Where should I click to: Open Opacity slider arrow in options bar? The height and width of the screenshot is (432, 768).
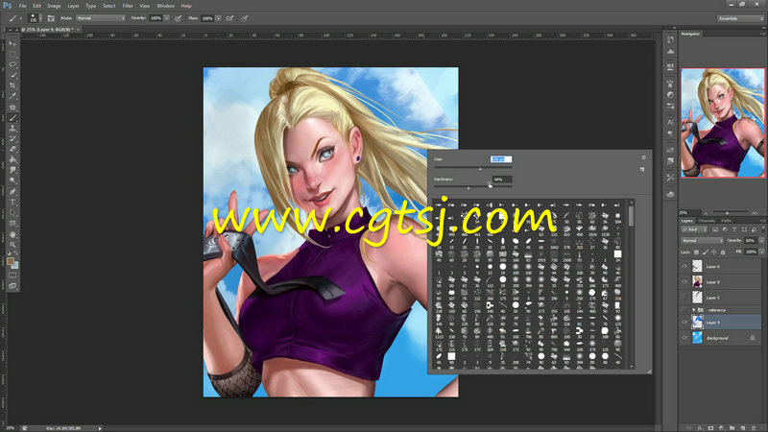click(166, 18)
